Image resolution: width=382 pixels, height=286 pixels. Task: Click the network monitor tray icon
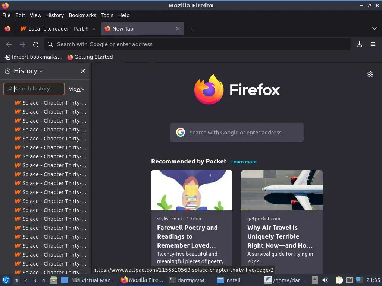349,280
